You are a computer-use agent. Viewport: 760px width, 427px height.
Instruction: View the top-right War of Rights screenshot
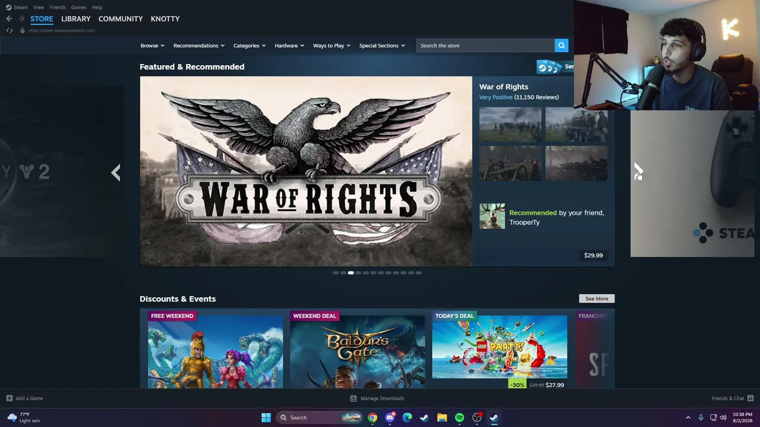click(x=577, y=125)
